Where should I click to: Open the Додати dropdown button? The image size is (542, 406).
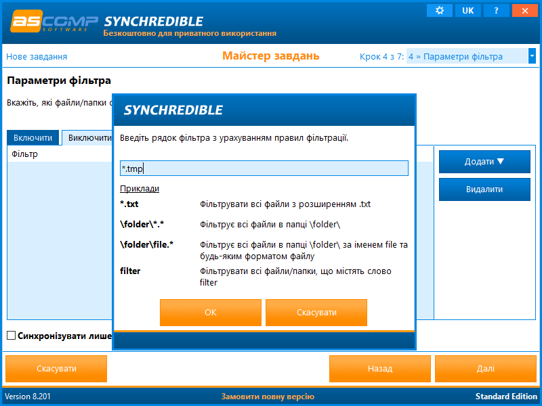point(484,162)
